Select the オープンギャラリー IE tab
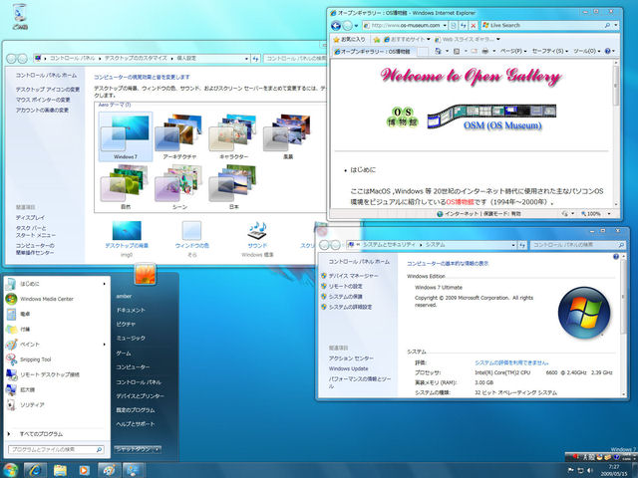This screenshot has height=478, width=638. pos(374,52)
